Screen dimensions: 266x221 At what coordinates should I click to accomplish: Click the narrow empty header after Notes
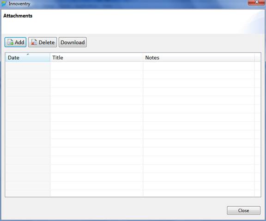pos(258,58)
